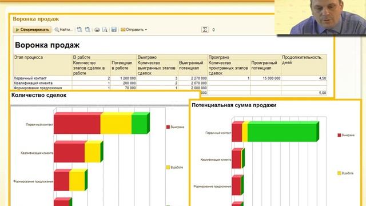366x206 pixels.
Task: Click red Выиграна legend swatch in Количество сделок
Action: [168, 127]
